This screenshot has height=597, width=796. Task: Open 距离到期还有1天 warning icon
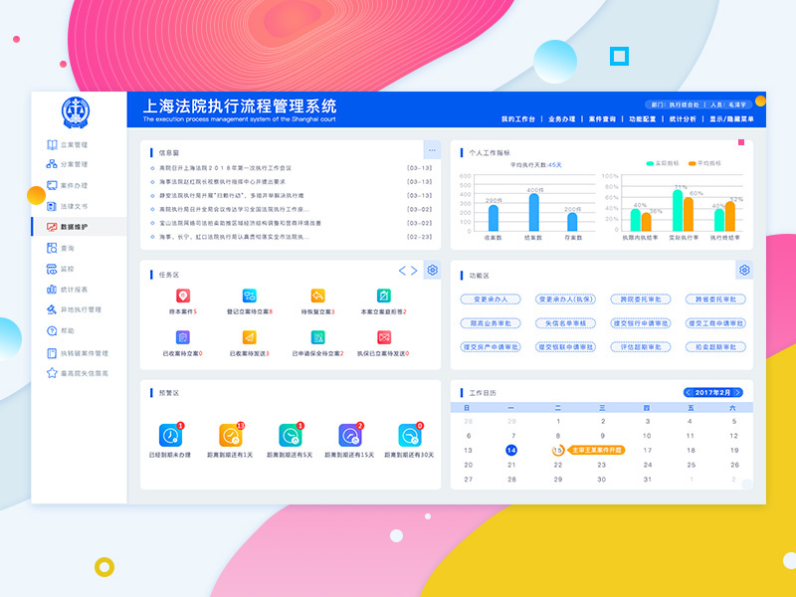point(231,436)
